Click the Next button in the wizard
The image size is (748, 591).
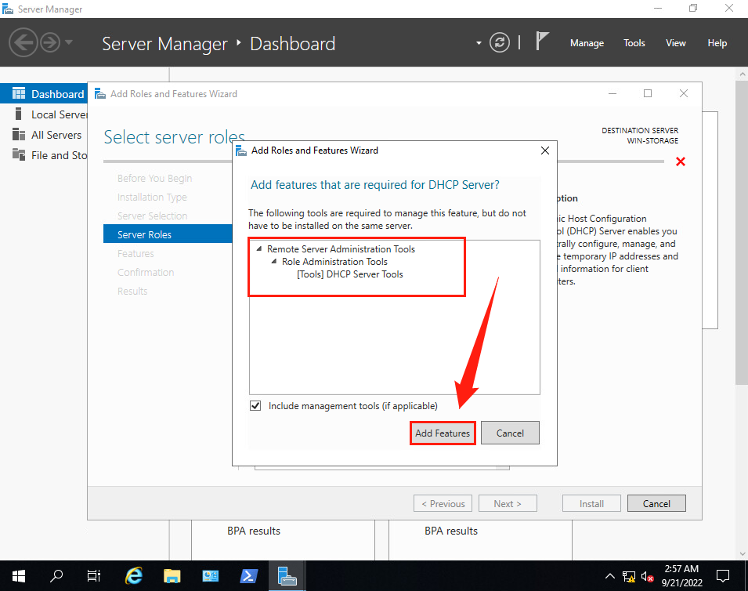(x=508, y=504)
